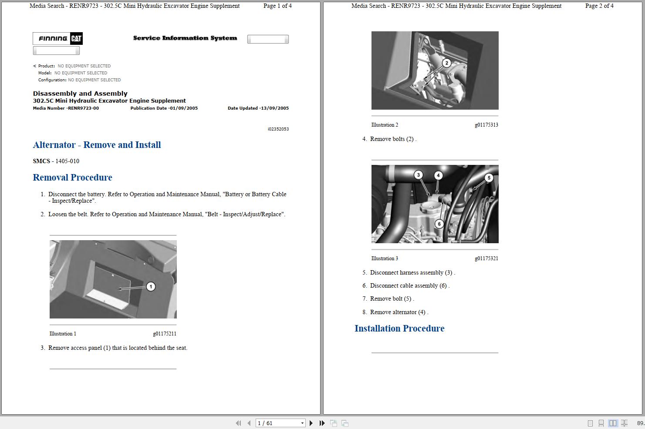Screen dimensions: 645x429
Task: Click Illustration 3 alternator image
Action: (x=435, y=204)
